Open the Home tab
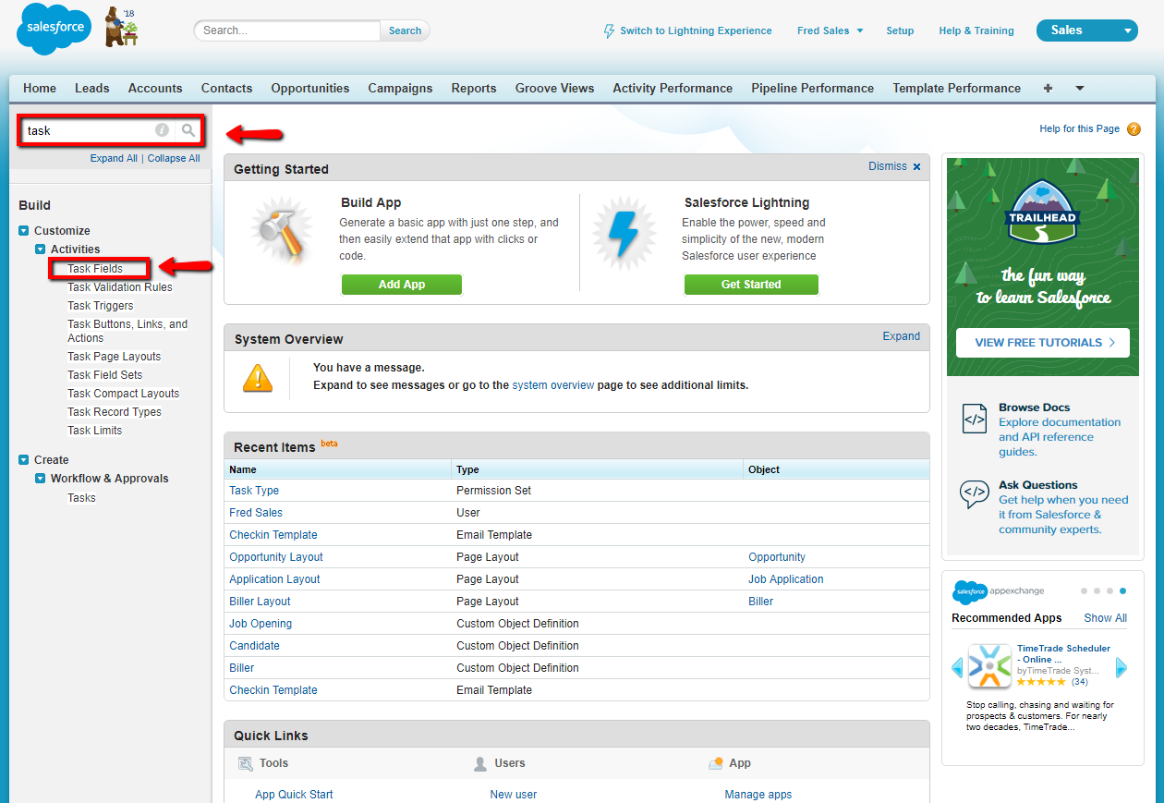1164x803 pixels. [40, 89]
